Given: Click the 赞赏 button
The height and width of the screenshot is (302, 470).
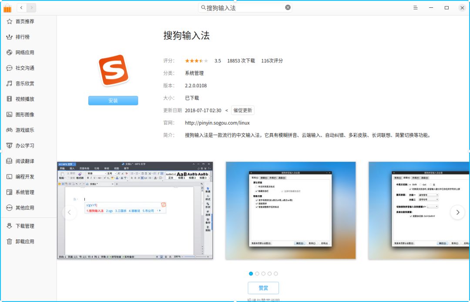Looking at the screenshot, I should tap(263, 288).
